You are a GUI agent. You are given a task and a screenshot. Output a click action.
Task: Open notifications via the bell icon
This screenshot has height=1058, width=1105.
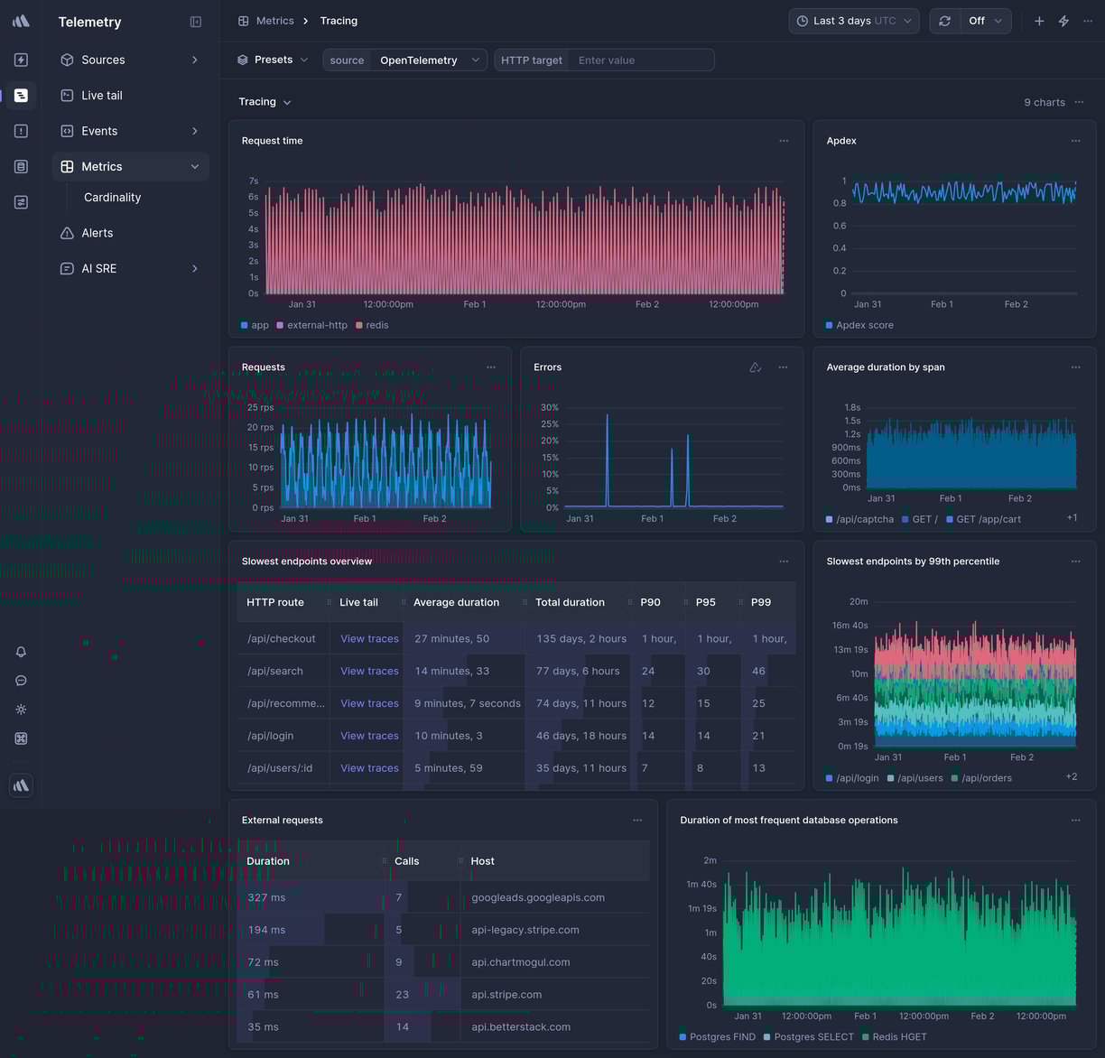click(21, 652)
